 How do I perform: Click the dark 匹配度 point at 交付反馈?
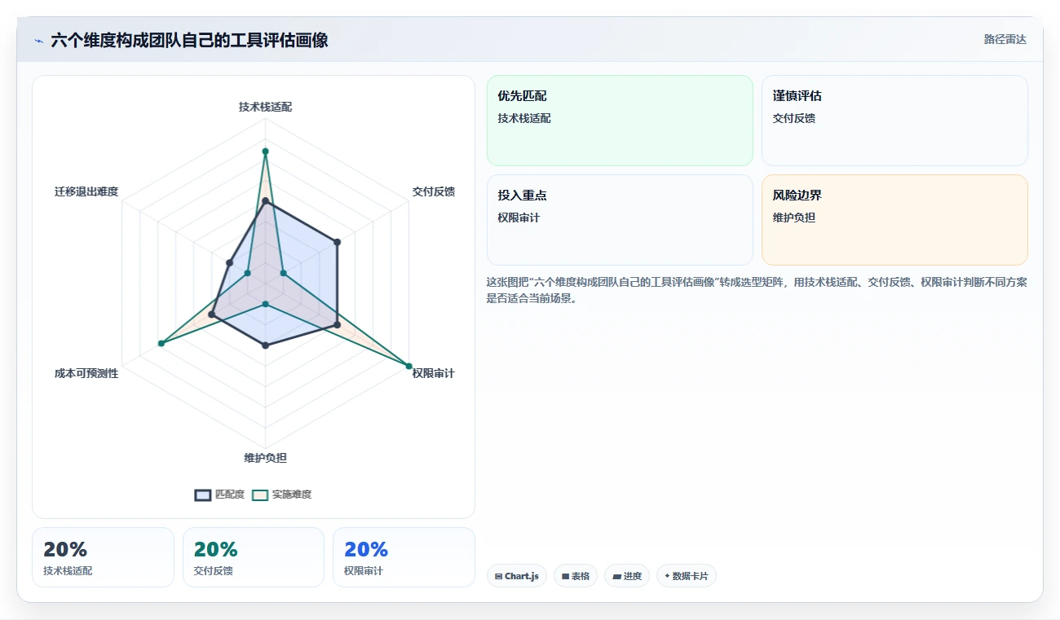click(x=337, y=242)
